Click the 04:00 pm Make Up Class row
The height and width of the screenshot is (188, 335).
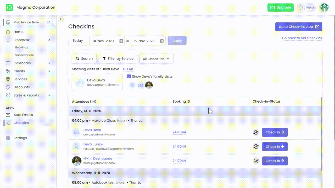pos(194,121)
